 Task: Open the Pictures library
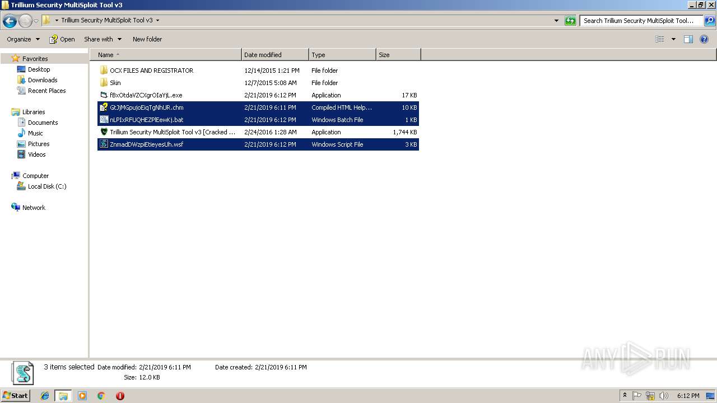point(39,144)
